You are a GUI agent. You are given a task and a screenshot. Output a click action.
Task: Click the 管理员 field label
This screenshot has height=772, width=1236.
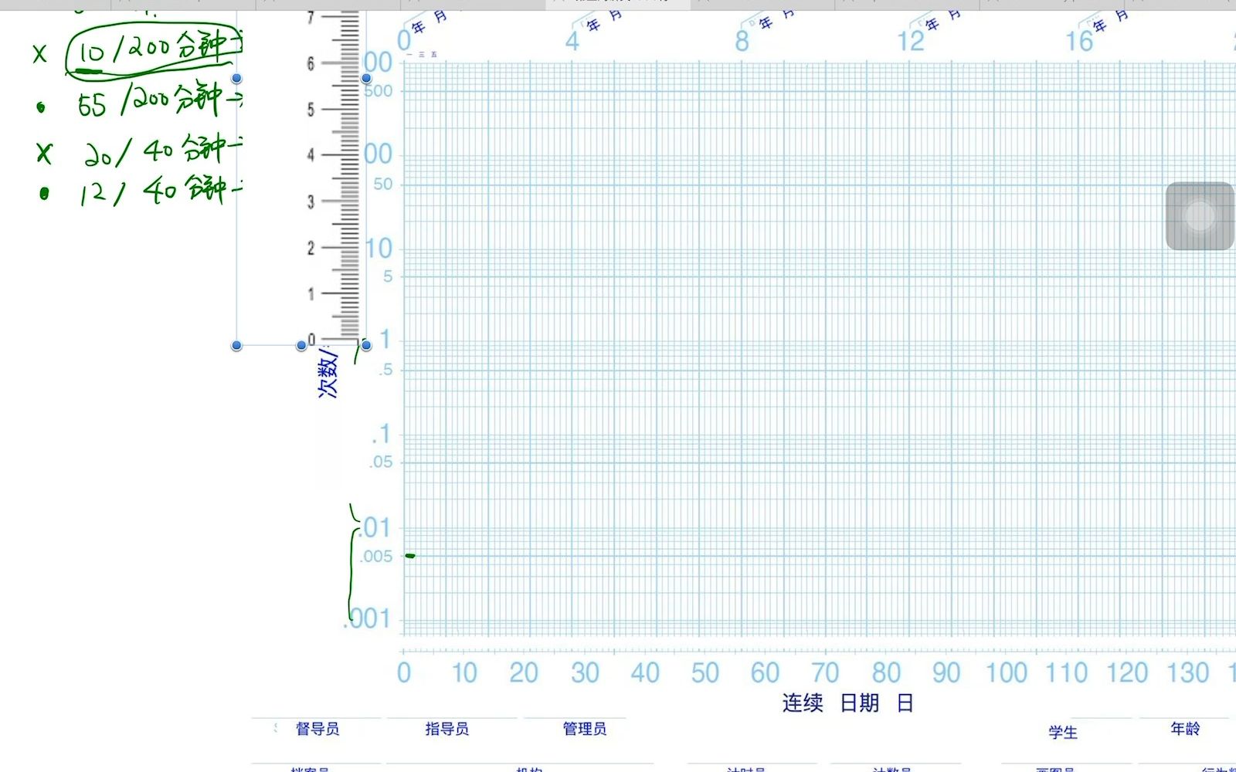[584, 728]
